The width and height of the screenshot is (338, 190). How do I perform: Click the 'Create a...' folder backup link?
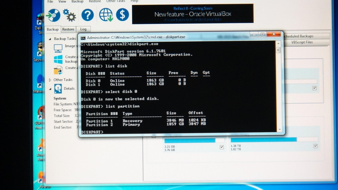click(x=72, y=68)
